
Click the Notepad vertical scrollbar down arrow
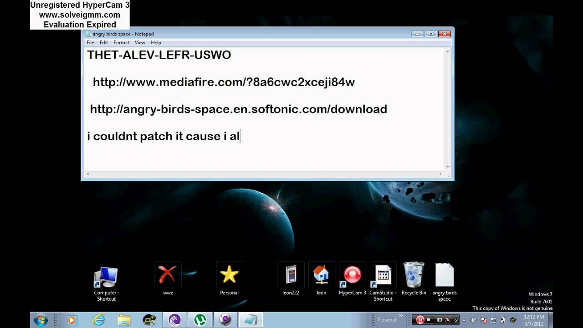coord(448,167)
